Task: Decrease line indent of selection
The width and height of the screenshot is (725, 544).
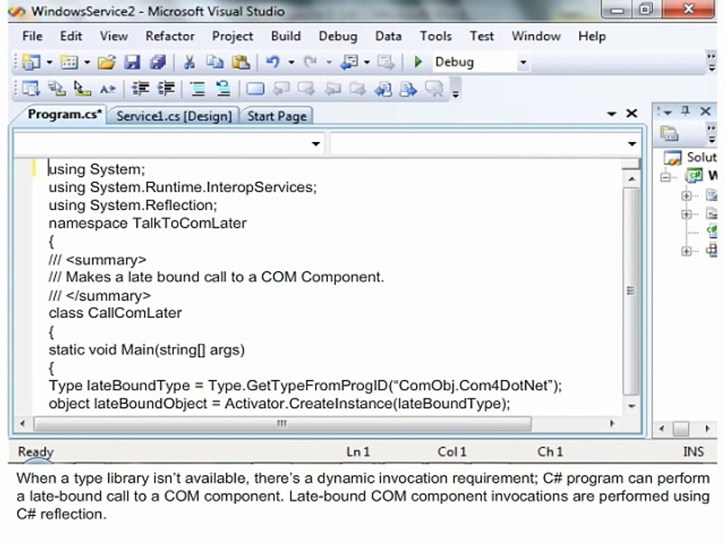Action: [x=140, y=88]
